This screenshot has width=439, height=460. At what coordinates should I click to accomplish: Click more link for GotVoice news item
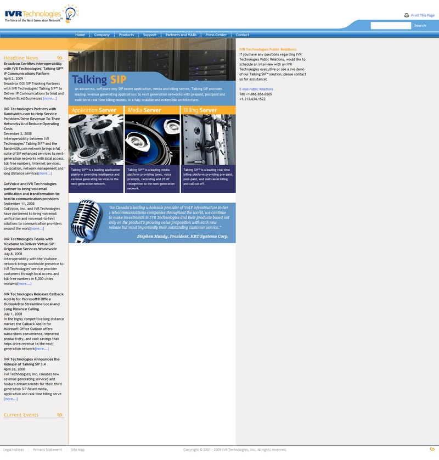(x=37, y=229)
